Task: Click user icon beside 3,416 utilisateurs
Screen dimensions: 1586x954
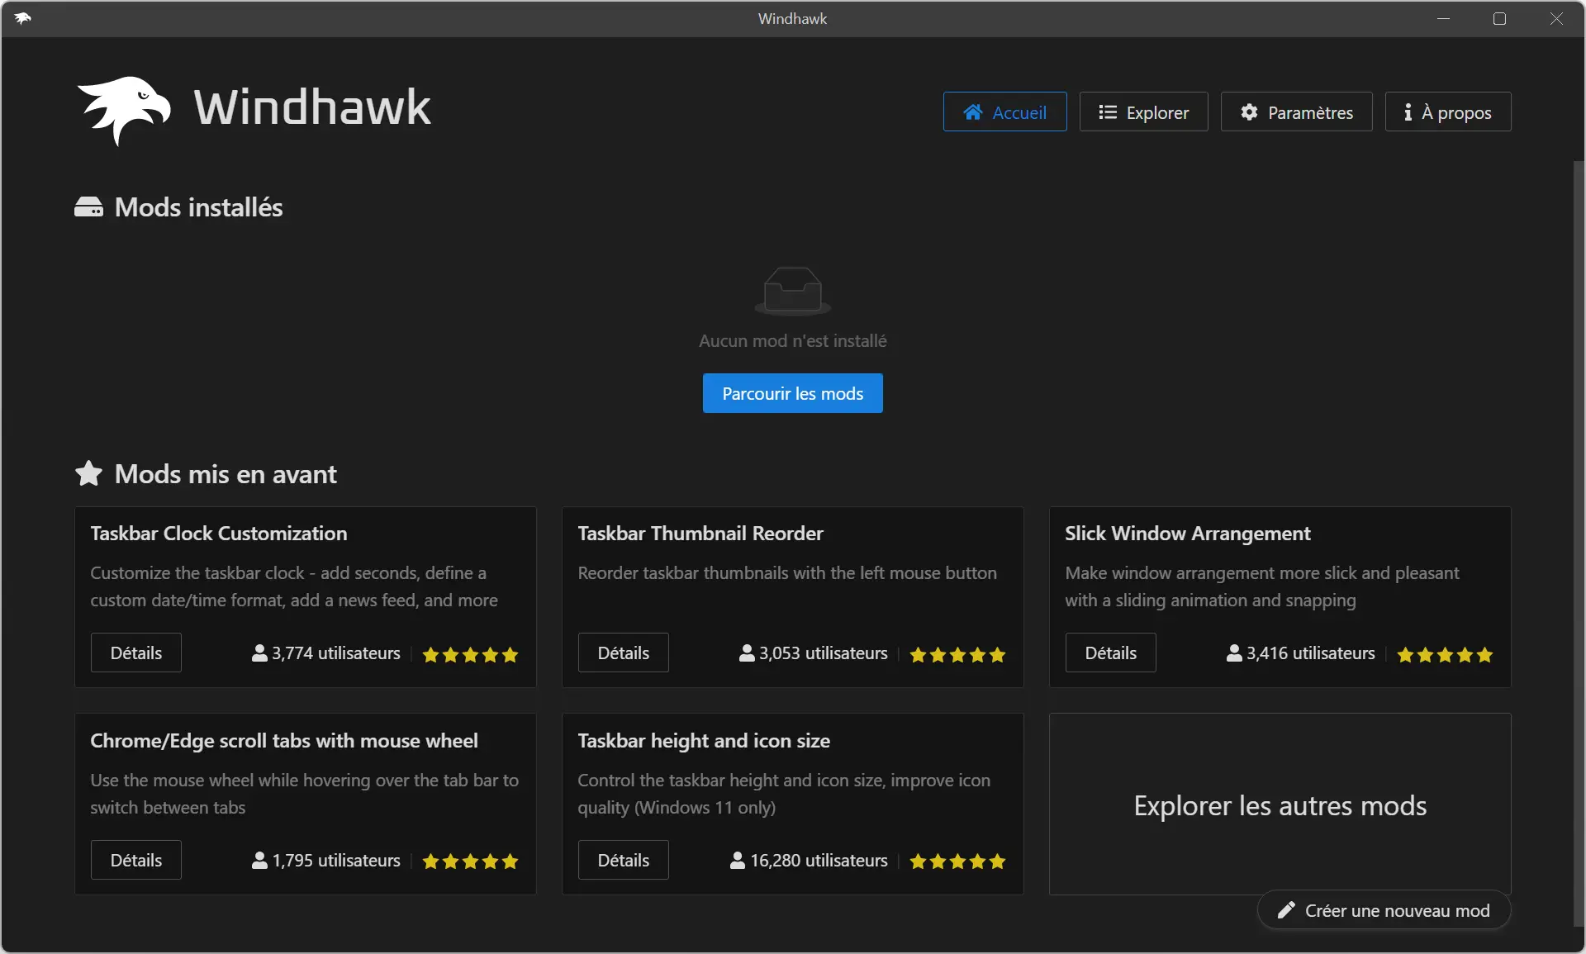Action: coord(1234,653)
